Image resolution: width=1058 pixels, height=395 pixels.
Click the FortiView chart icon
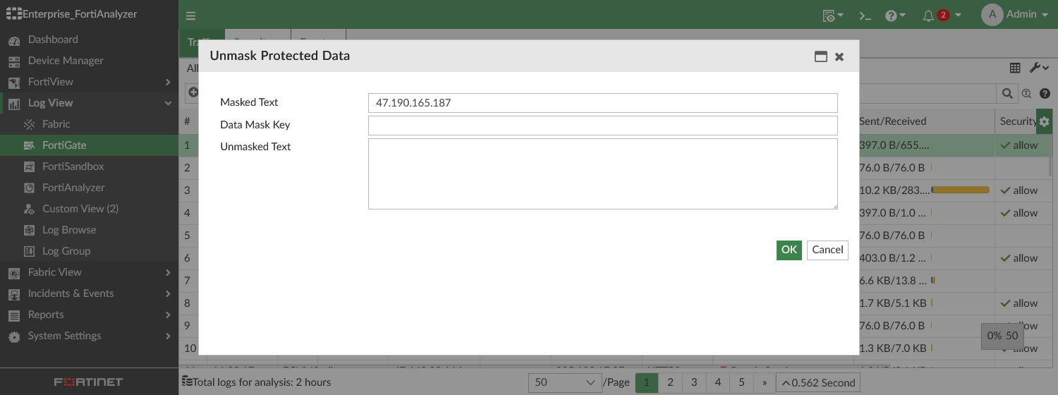click(x=14, y=83)
